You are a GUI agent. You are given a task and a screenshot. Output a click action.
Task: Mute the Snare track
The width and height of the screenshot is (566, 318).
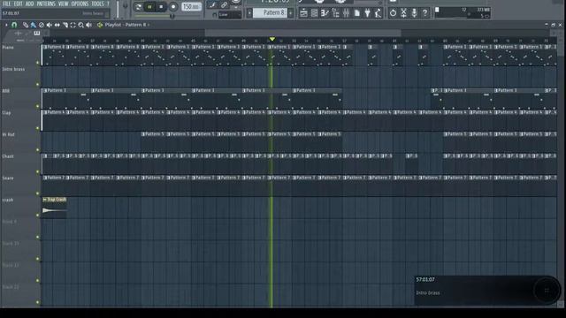coord(37,193)
